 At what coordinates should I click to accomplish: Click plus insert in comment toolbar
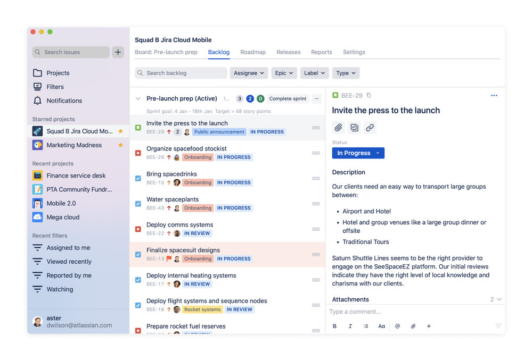click(x=429, y=326)
